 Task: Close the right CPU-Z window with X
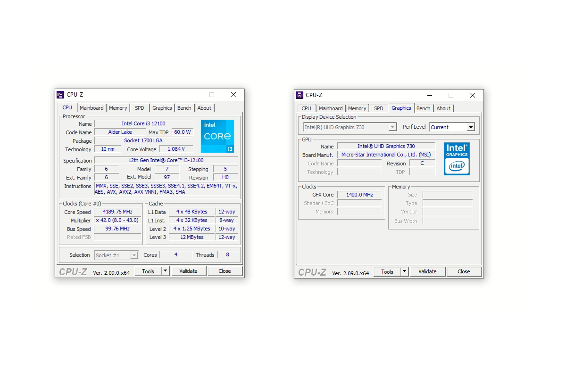[x=473, y=95]
